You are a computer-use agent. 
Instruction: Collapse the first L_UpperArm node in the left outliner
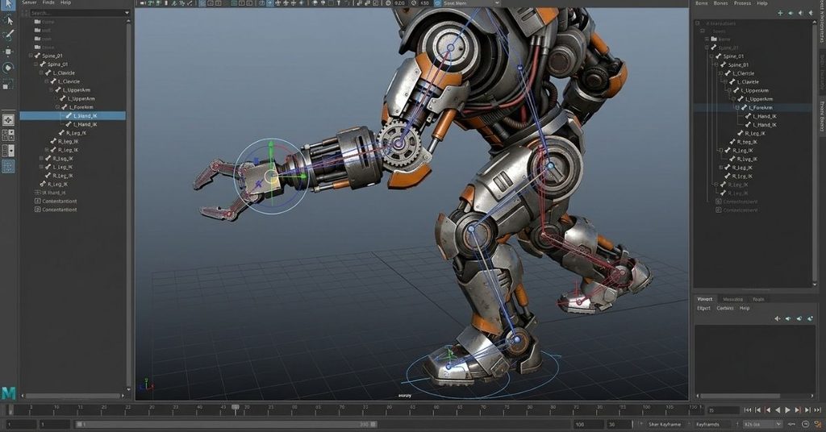pos(52,90)
